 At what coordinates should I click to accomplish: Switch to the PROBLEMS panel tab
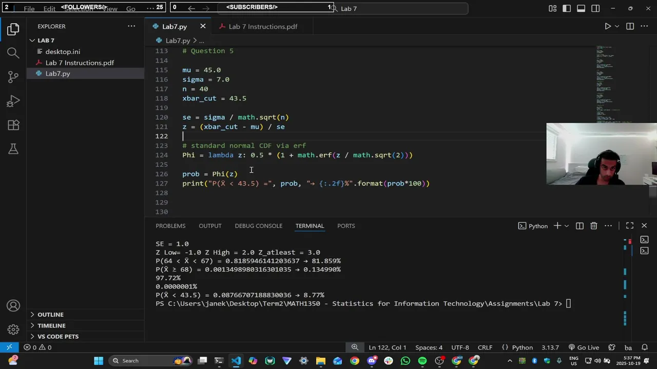click(170, 225)
